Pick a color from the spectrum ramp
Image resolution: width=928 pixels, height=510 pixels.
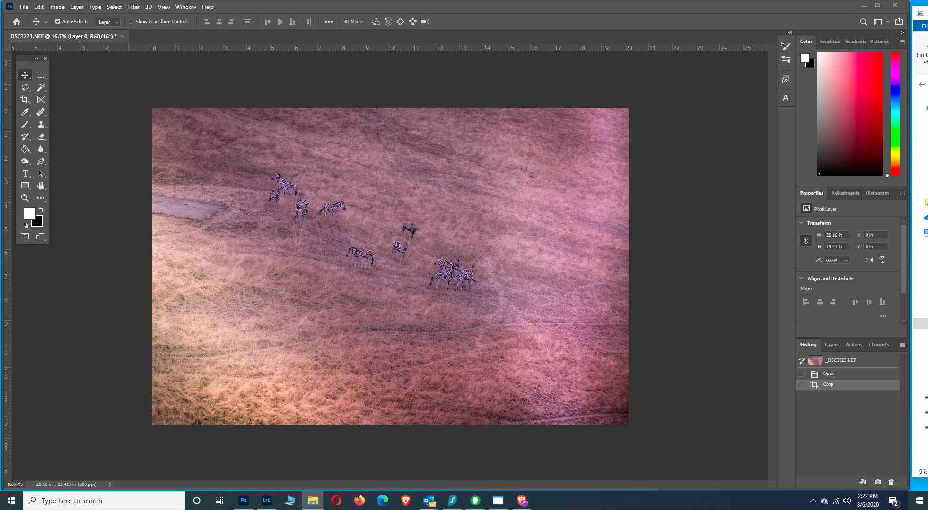[894, 113]
